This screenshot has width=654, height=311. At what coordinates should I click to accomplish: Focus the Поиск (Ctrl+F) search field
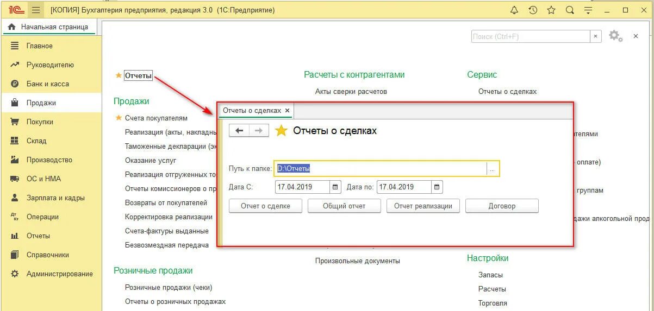pos(531,36)
